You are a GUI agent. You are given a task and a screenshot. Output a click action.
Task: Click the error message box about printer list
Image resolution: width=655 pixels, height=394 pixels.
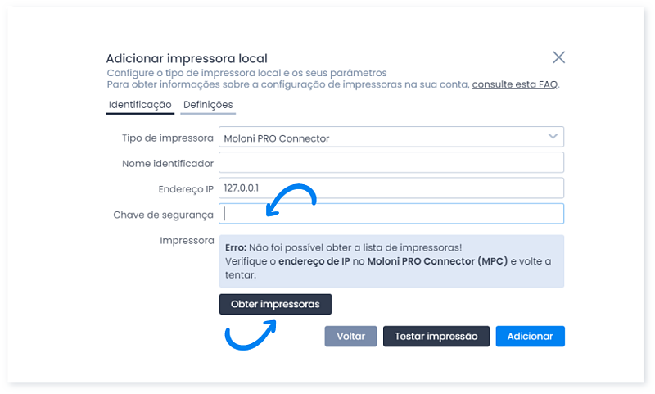[391, 260]
